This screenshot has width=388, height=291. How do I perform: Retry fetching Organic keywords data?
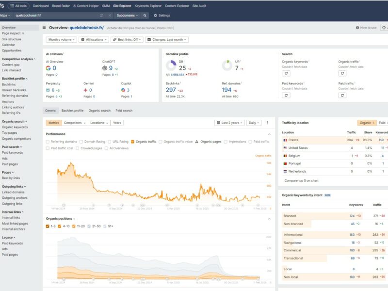pyautogui.click(x=286, y=73)
